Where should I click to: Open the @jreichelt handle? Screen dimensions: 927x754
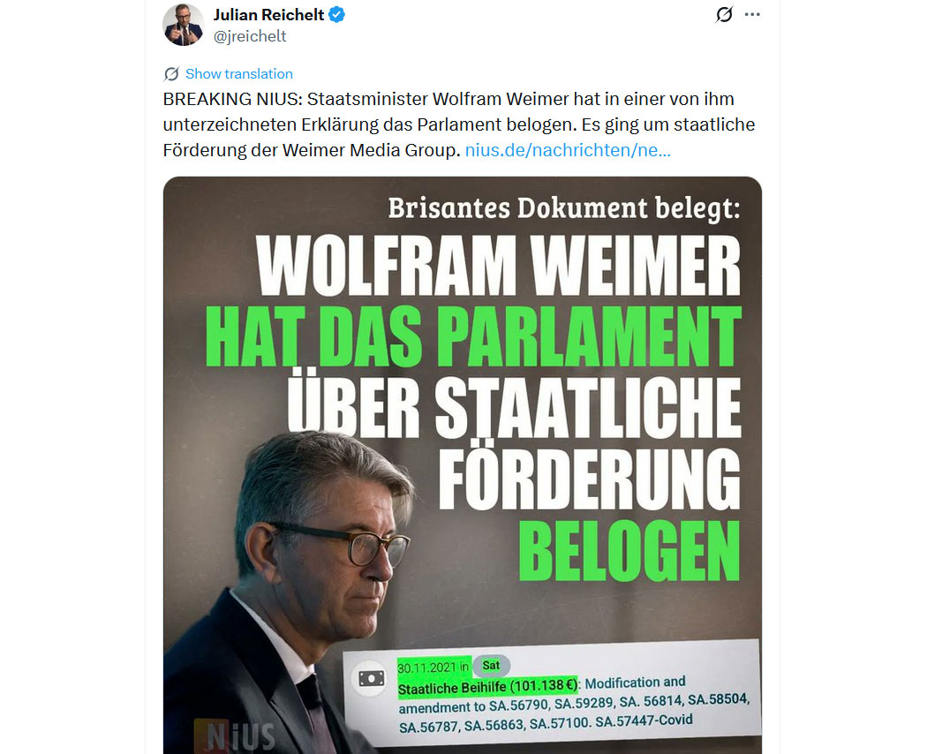[250, 36]
